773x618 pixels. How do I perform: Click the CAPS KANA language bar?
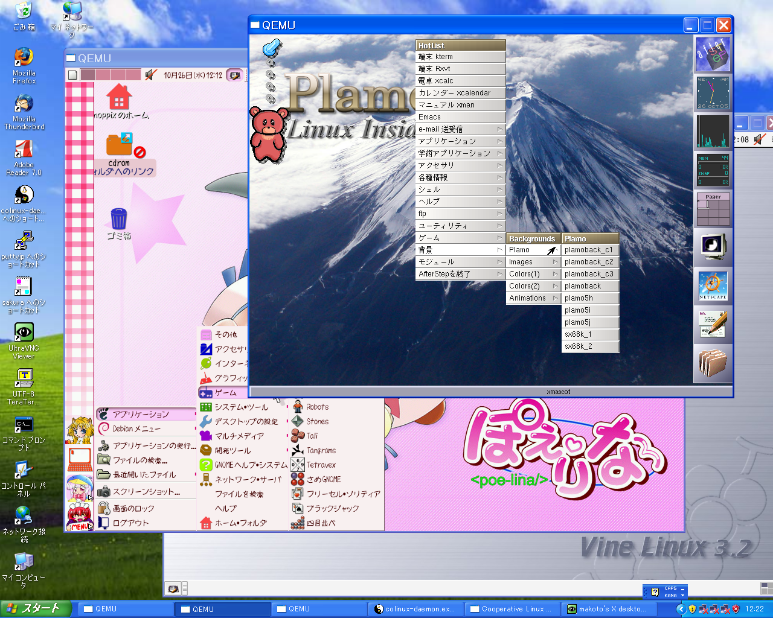[x=665, y=591]
